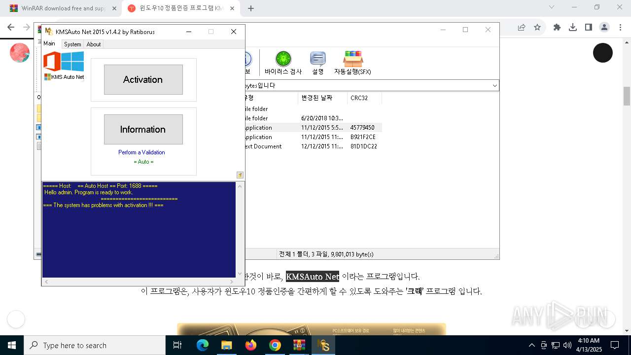Click the network icon in system tray
631x355 pixels.
556,345
